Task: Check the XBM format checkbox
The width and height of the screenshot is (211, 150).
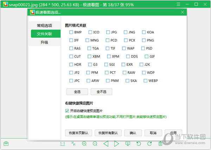Action: [89, 56]
